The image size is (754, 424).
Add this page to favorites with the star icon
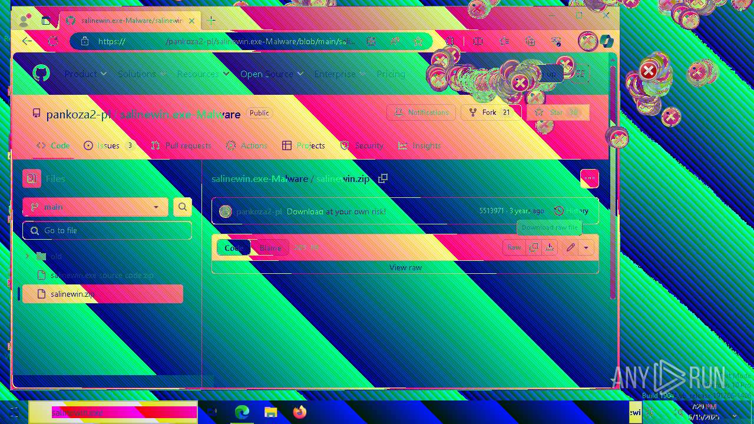tap(418, 41)
